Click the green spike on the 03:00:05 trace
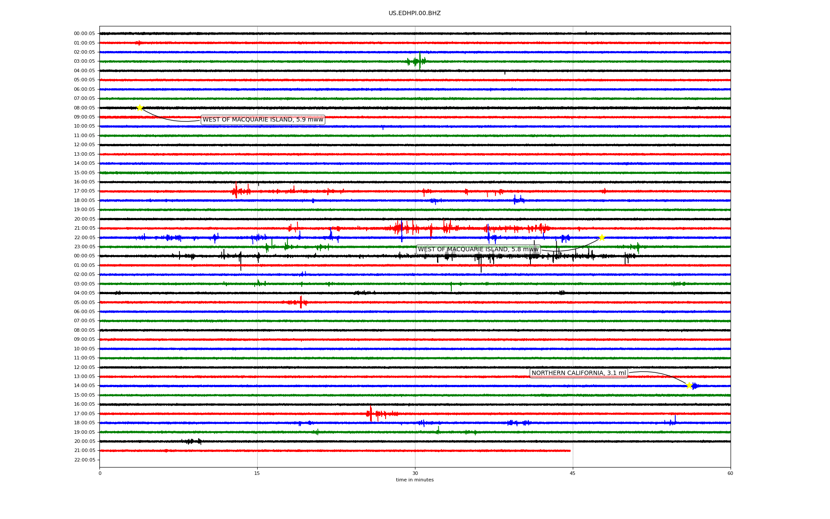Screen dimensions: 830x519 point(419,61)
